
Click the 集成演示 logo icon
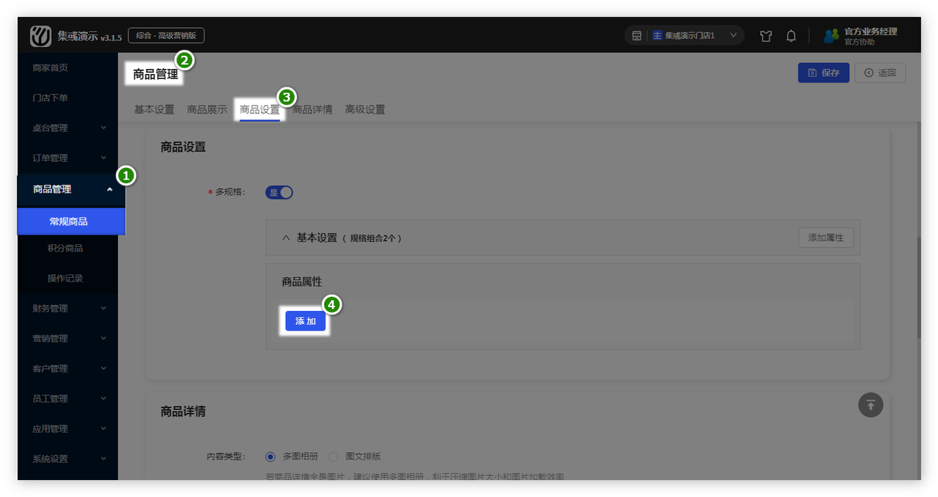[x=40, y=36]
